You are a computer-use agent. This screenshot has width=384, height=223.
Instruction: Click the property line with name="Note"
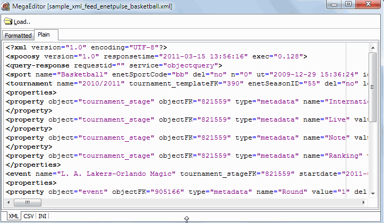186,138
